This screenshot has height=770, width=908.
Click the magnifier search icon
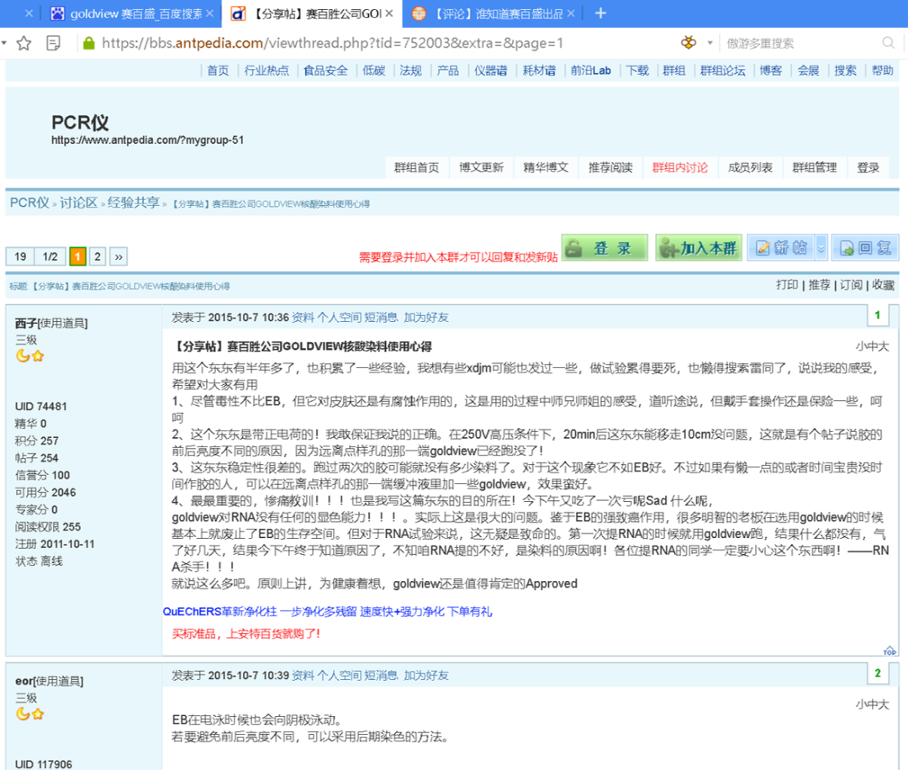coord(888,43)
